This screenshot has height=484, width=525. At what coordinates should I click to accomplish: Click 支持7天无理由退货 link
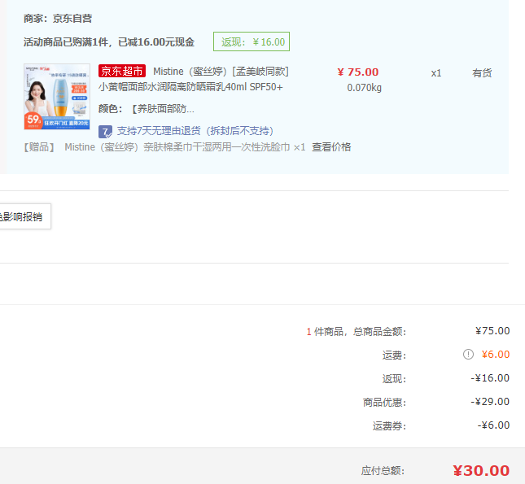[195, 131]
